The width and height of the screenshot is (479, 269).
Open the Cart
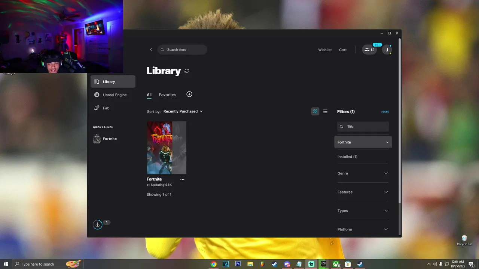(x=343, y=50)
